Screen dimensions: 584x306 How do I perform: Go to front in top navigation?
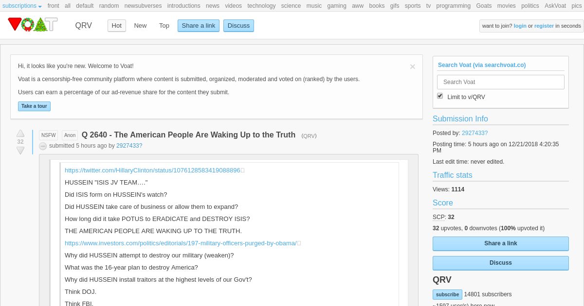coord(54,6)
